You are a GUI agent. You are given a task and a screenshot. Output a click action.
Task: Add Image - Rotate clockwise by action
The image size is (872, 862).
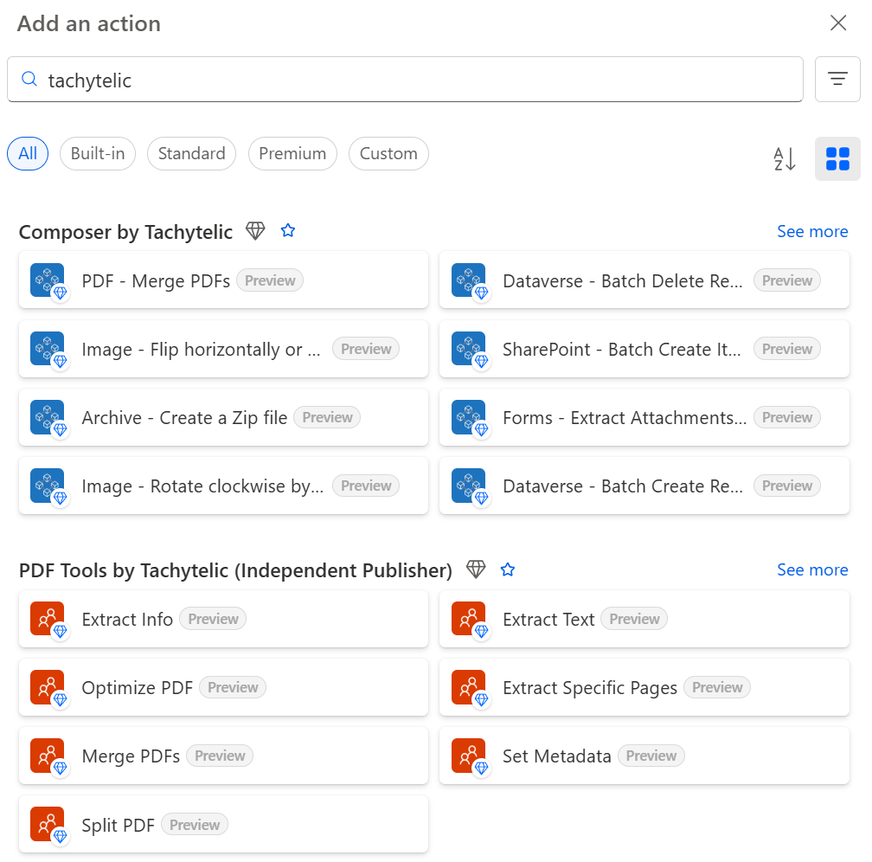pos(223,486)
